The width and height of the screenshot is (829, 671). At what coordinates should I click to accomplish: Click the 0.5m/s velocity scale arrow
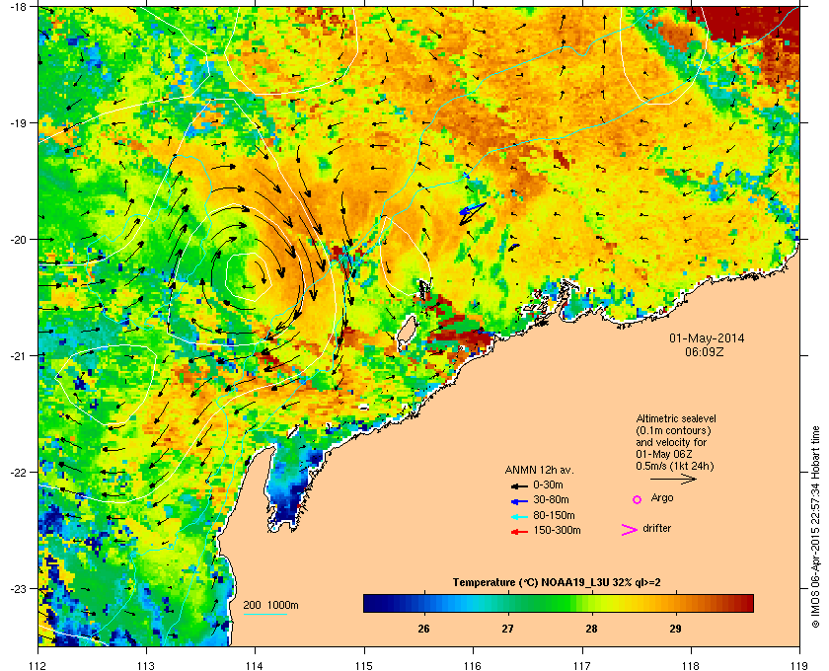click(673, 479)
